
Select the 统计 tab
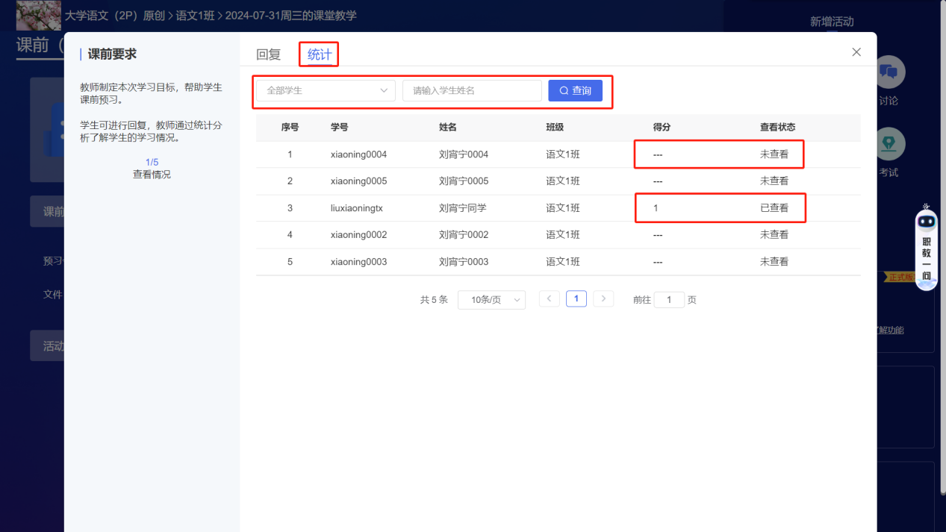click(319, 54)
